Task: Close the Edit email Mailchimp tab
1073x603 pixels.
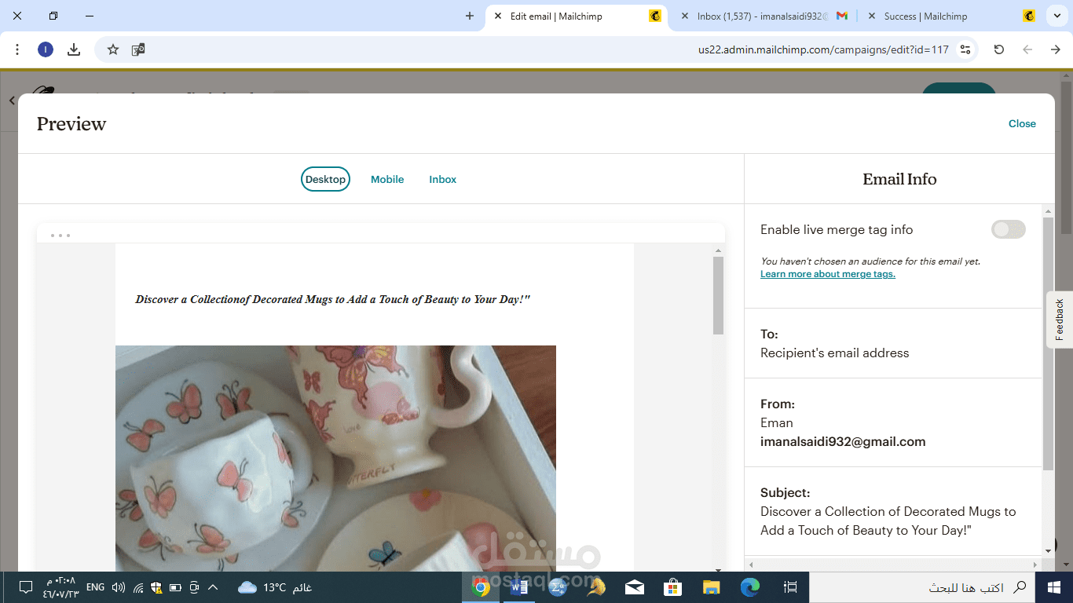Action: (498, 16)
